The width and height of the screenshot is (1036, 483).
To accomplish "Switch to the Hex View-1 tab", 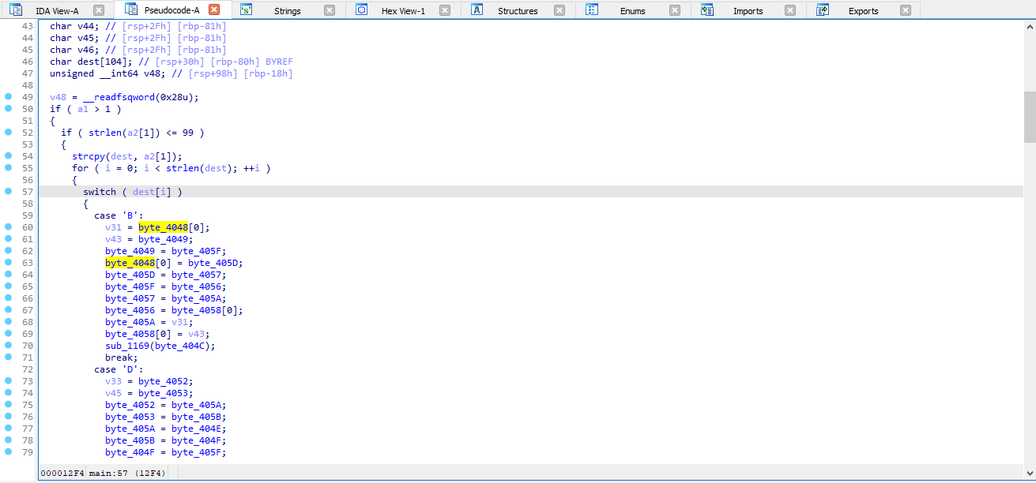I will (403, 11).
